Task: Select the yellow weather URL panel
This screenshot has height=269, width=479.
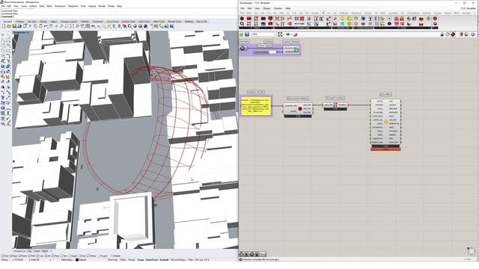Action: [256, 105]
